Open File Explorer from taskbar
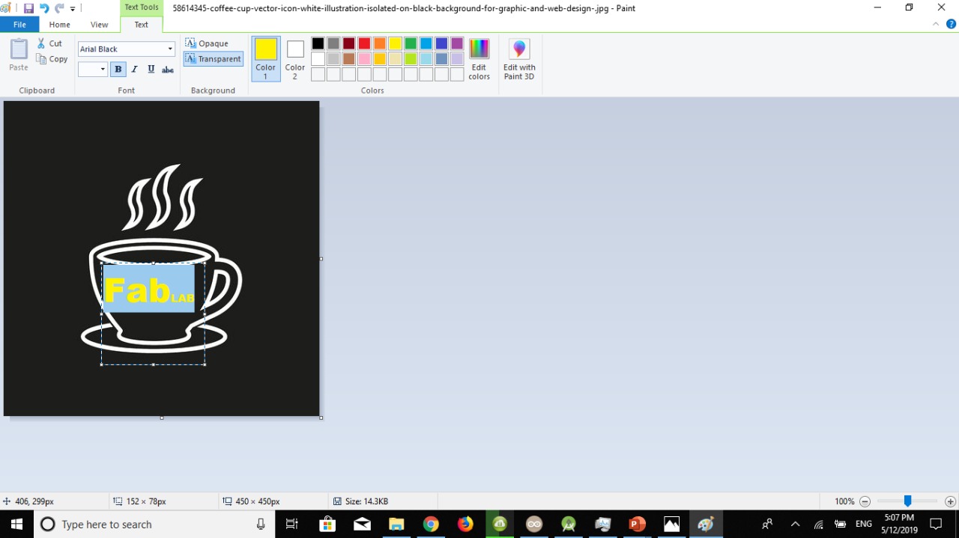This screenshot has height=538, width=959. (x=396, y=524)
